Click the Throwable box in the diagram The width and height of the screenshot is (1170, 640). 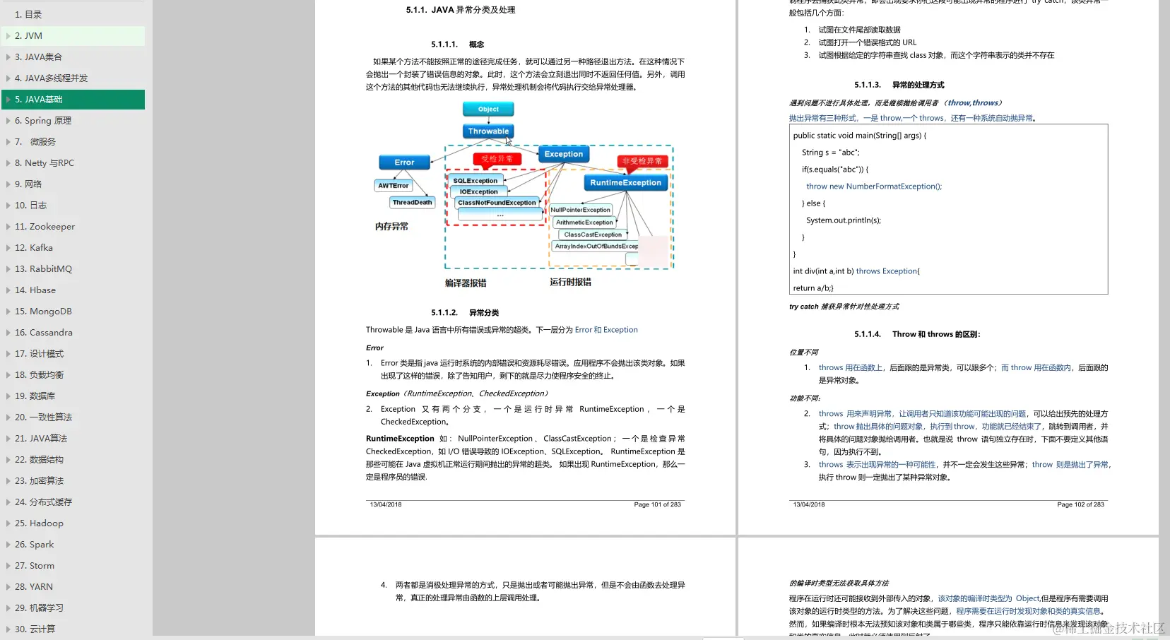pyautogui.click(x=488, y=131)
